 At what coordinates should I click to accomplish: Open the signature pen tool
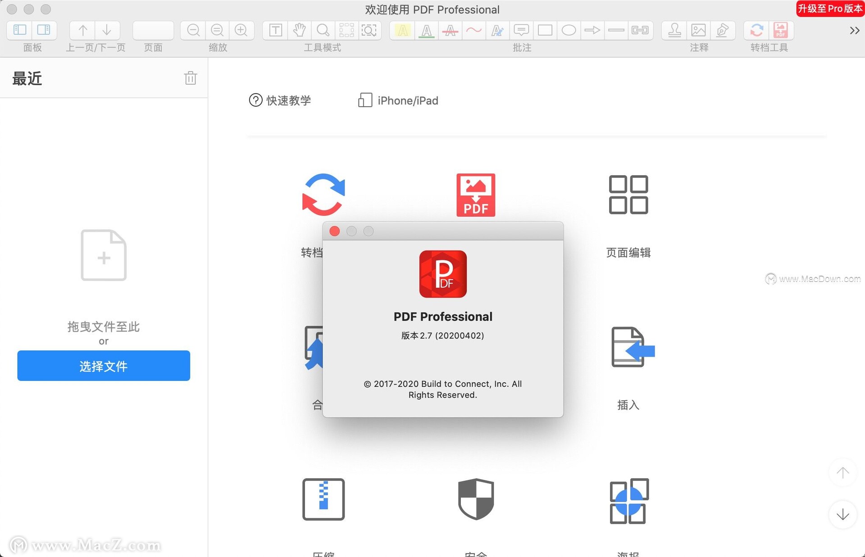pyautogui.click(x=723, y=30)
